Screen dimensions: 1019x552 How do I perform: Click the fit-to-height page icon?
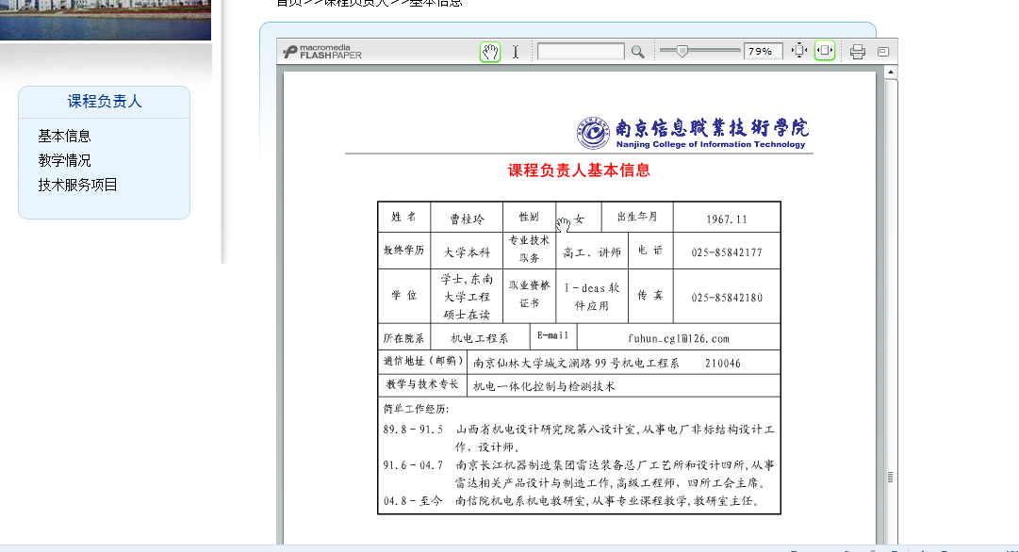pos(799,51)
